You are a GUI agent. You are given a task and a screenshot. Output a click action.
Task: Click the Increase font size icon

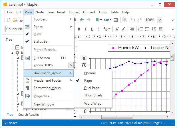click(117, 29)
